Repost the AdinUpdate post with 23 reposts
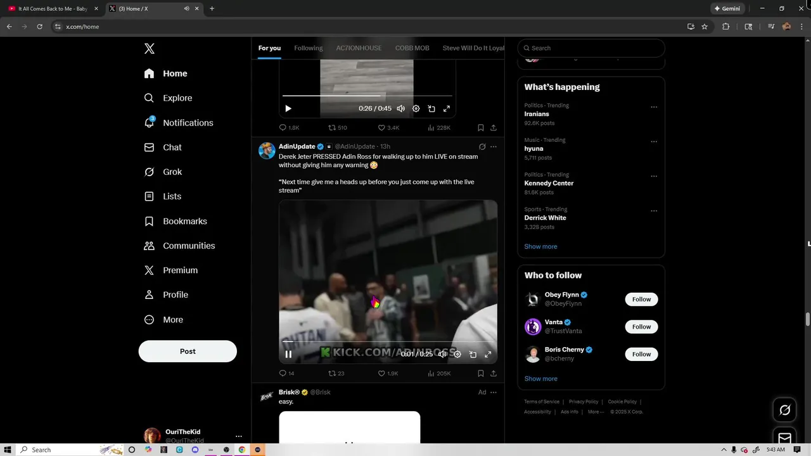The height and width of the screenshot is (456, 811). [x=336, y=373]
